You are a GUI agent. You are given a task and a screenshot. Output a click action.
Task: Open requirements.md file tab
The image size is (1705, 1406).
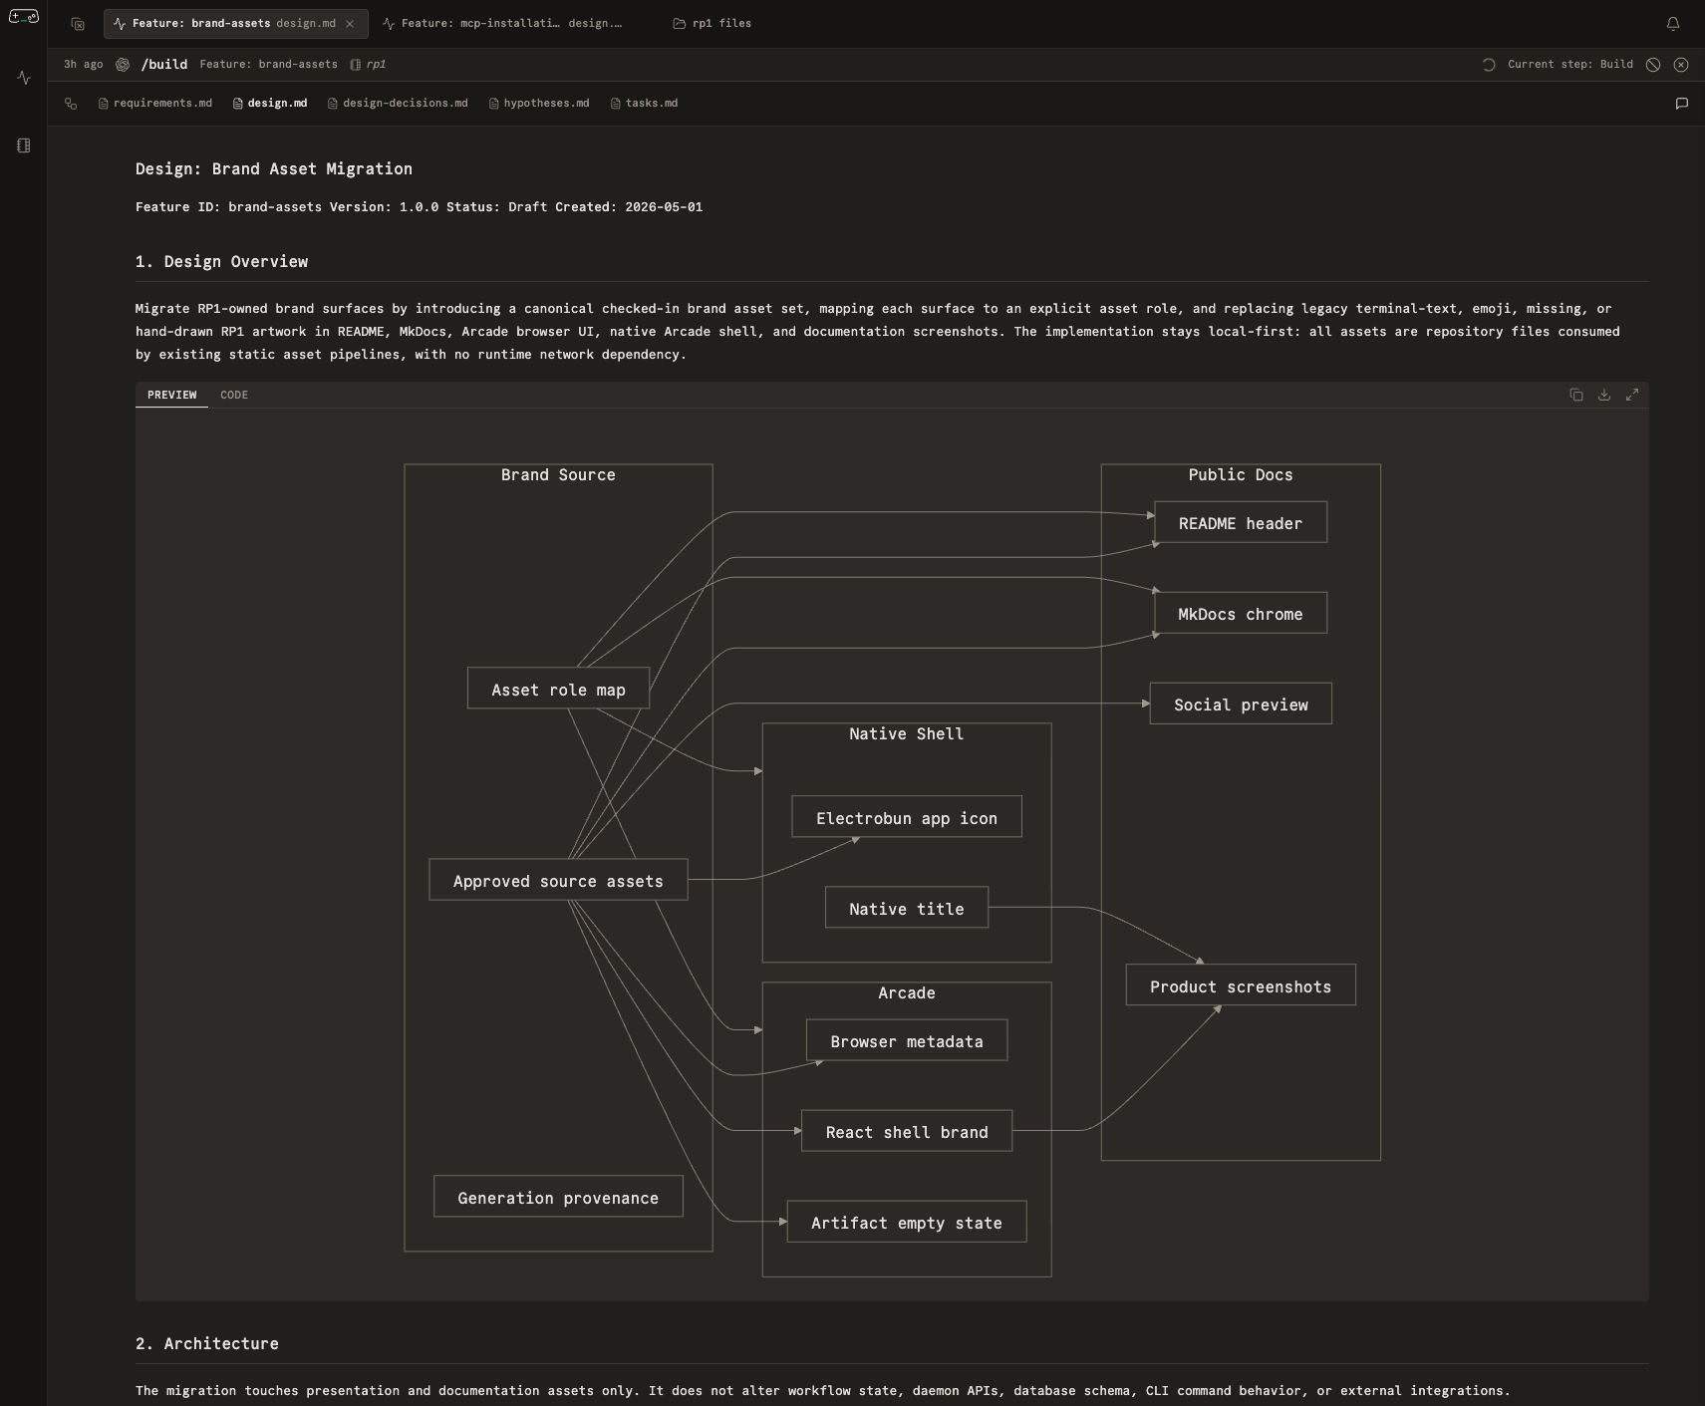(x=155, y=104)
